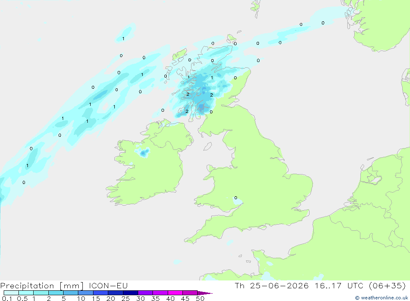Pick the 35–40 mm purple legend swatch
Screen dimensions: 410x301
(x=160, y=293)
